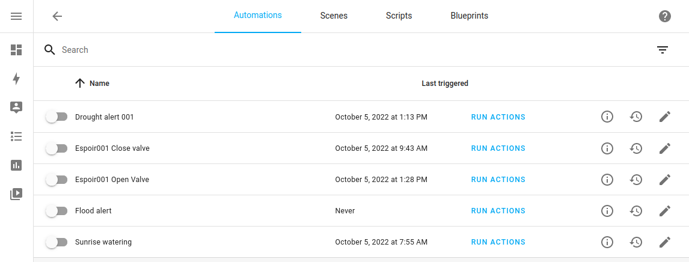This screenshot has height=262, width=689.
Task: Click the back arrow icon
Action: [x=57, y=16]
